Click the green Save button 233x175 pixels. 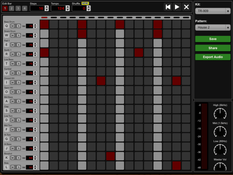(x=213, y=39)
